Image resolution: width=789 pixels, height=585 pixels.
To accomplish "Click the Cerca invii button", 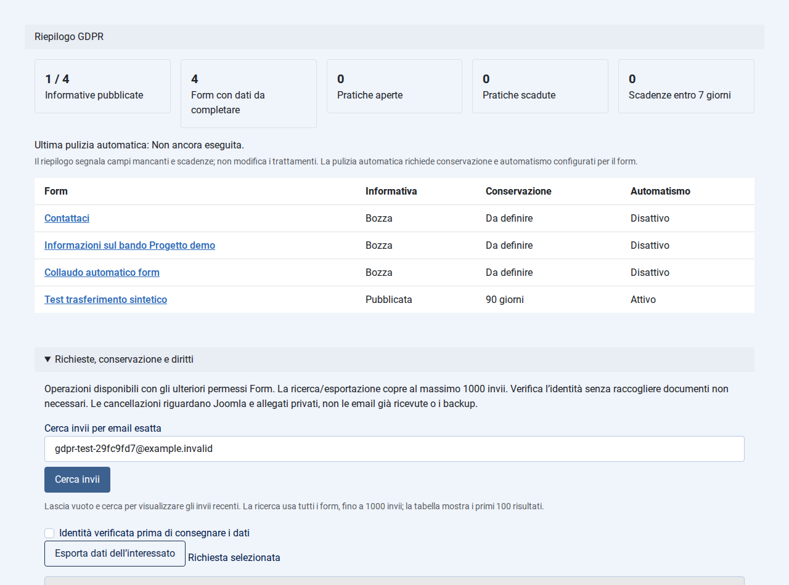I will (x=77, y=480).
